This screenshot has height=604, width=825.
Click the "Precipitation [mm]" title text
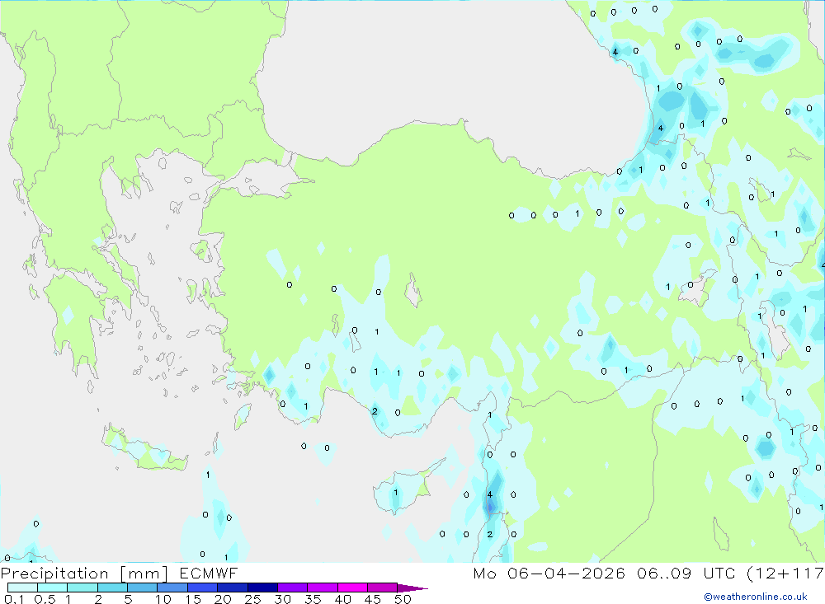[x=84, y=574]
